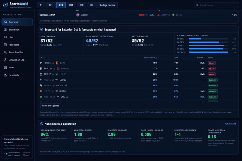Viewport: 242px width, 161px height.
Task: Click the Standings list icon
Action: tap(5, 30)
